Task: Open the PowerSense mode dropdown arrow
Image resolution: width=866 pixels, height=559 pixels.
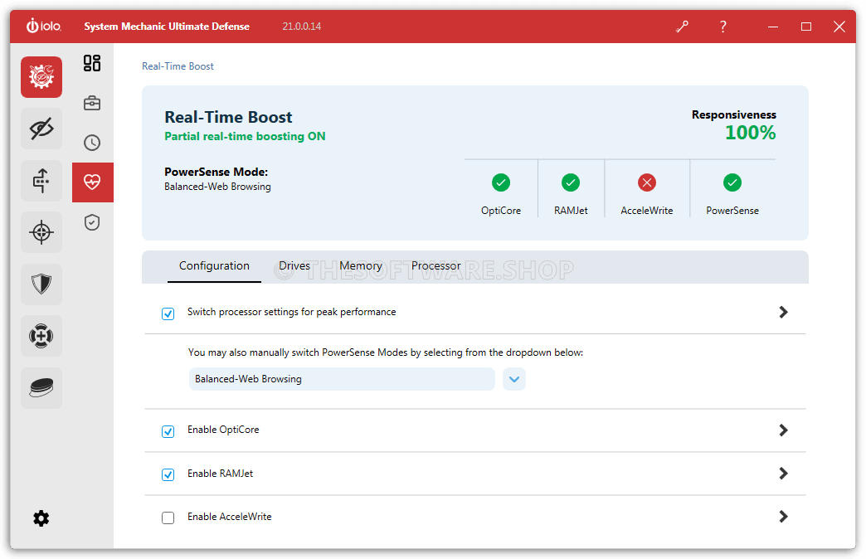Action: coord(514,379)
